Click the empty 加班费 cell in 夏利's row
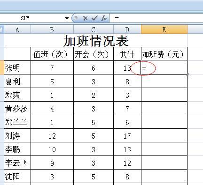The image size is (203, 185). [164, 81]
